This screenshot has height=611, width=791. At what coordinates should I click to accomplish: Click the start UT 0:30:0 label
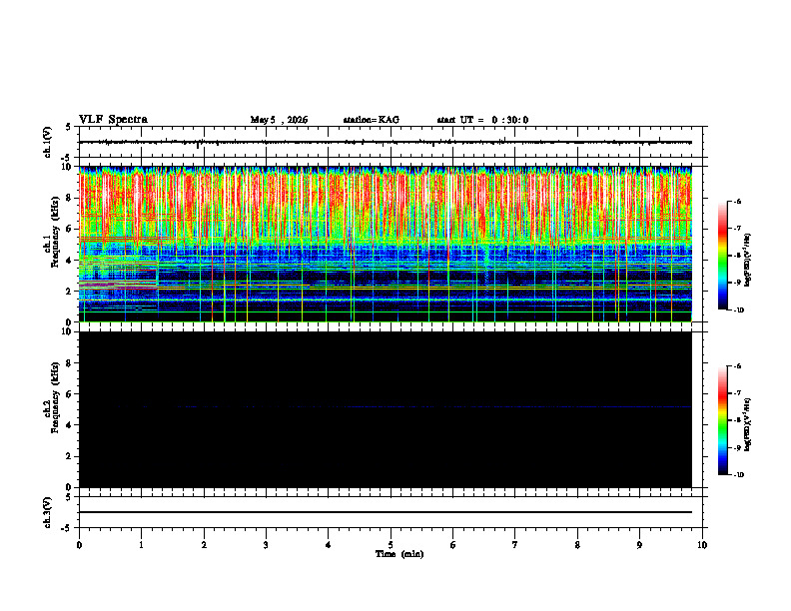482,120
